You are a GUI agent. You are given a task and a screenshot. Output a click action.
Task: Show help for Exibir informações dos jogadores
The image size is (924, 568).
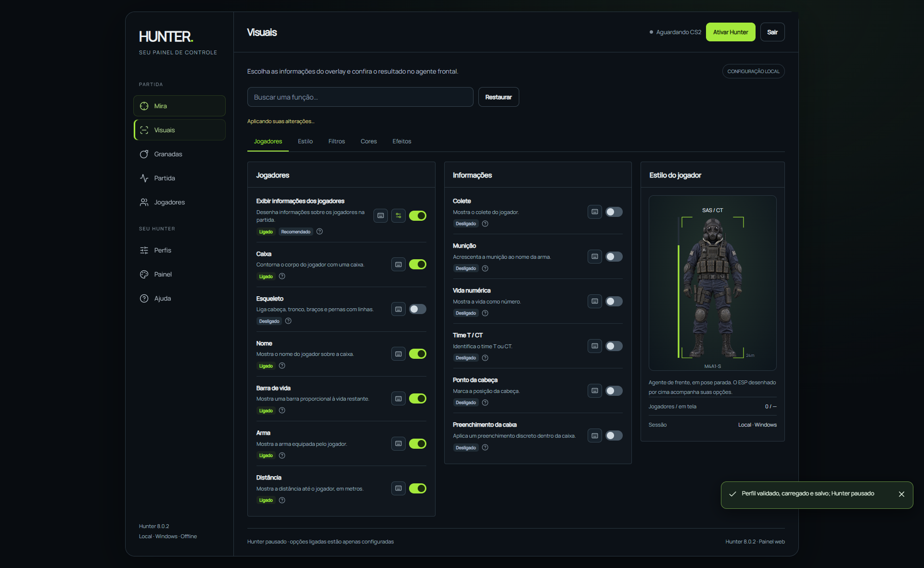320,231
